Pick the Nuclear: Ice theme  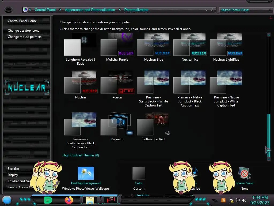pos(190,47)
